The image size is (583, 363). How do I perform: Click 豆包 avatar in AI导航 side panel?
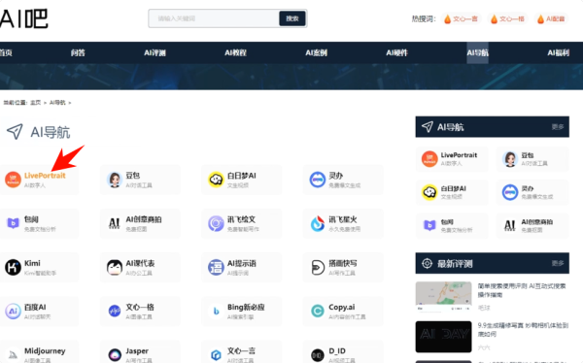[x=510, y=159]
